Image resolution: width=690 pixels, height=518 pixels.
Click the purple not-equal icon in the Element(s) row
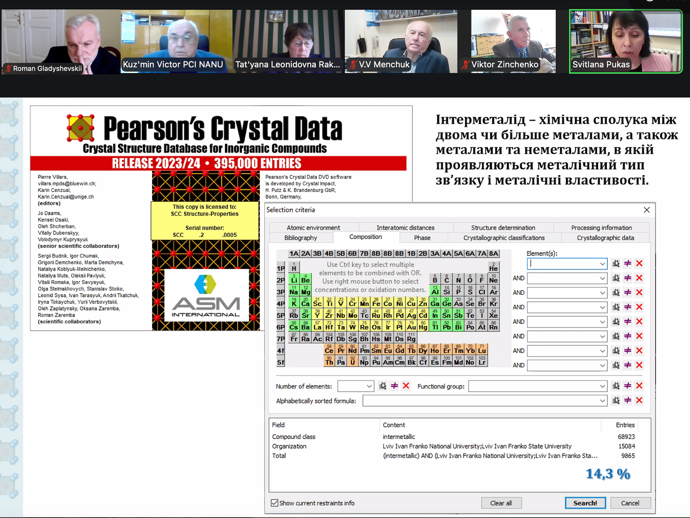pos(628,264)
